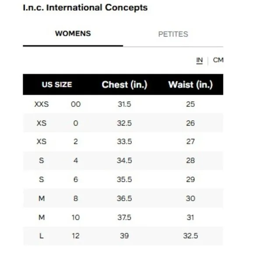Select the XXS size row label

tap(42, 104)
